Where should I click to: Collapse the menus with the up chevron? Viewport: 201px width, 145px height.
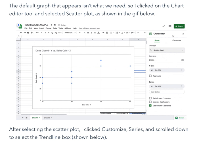pyautogui.click(x=145, y=33)
